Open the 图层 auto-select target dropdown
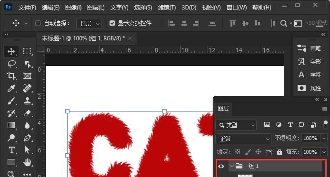This screenshot has height=177, width=330. pyautogui.click(x=89, y=23)
